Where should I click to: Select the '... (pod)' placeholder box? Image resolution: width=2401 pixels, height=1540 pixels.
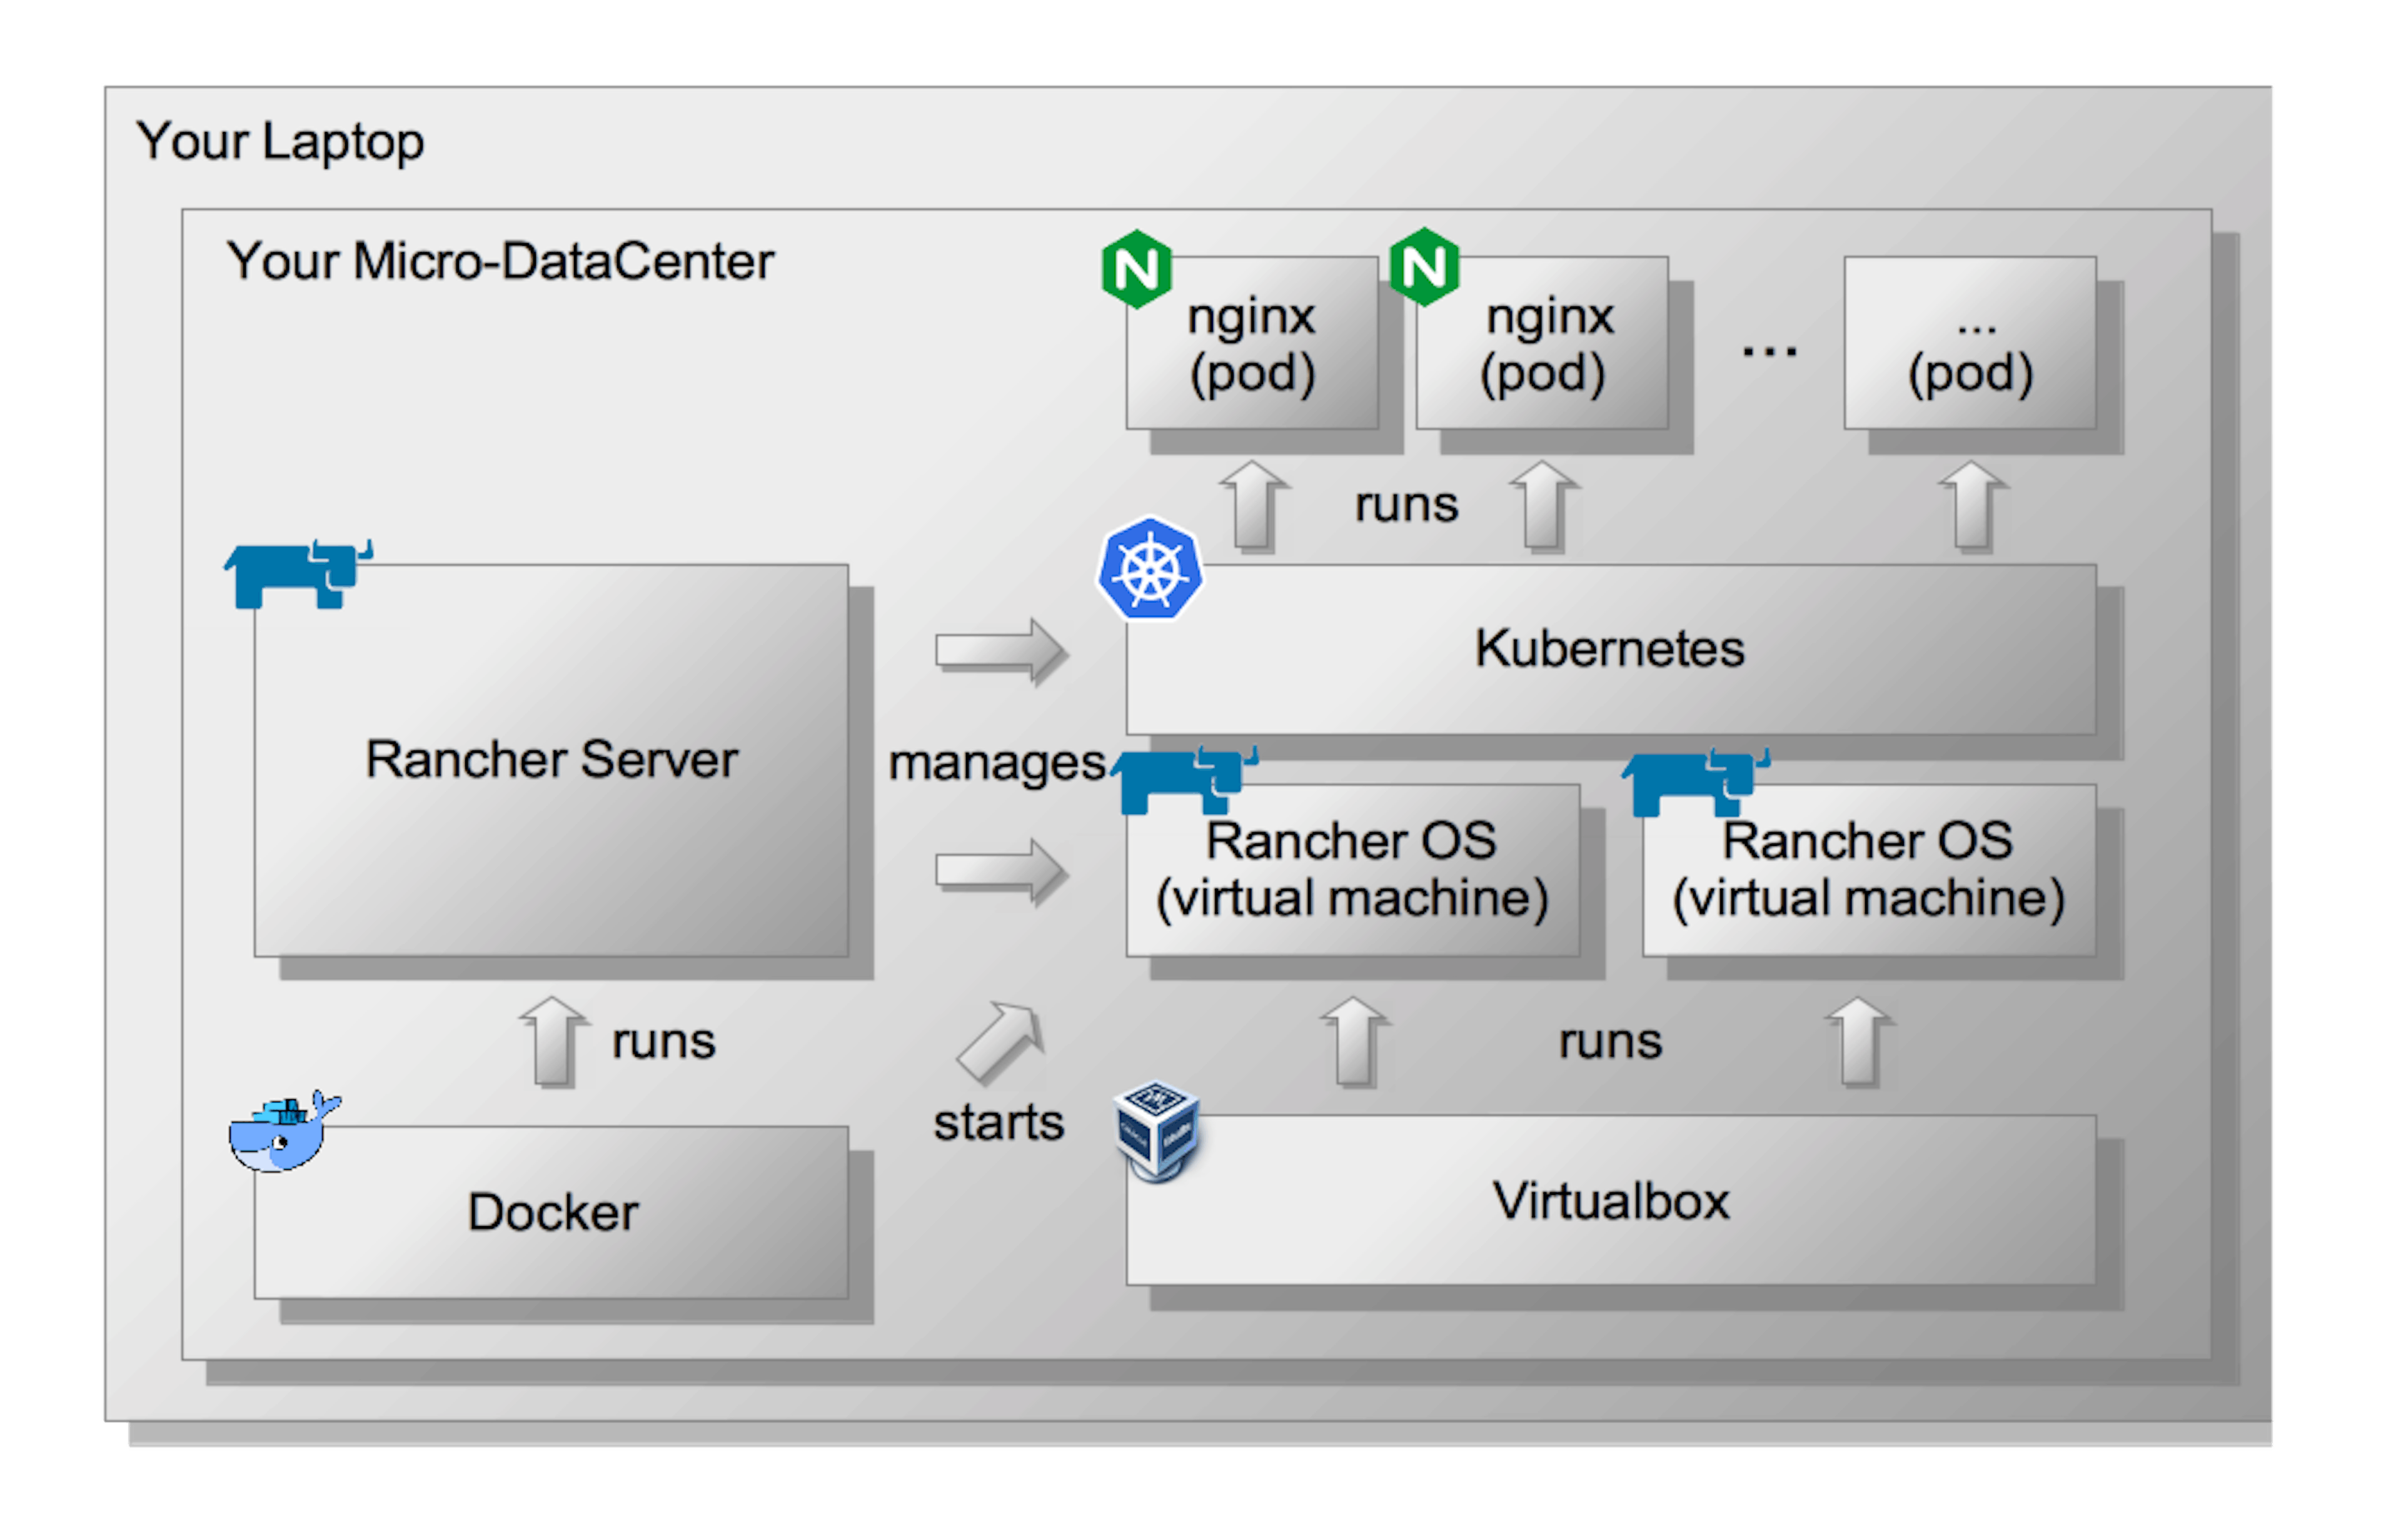click(1970, 343)
